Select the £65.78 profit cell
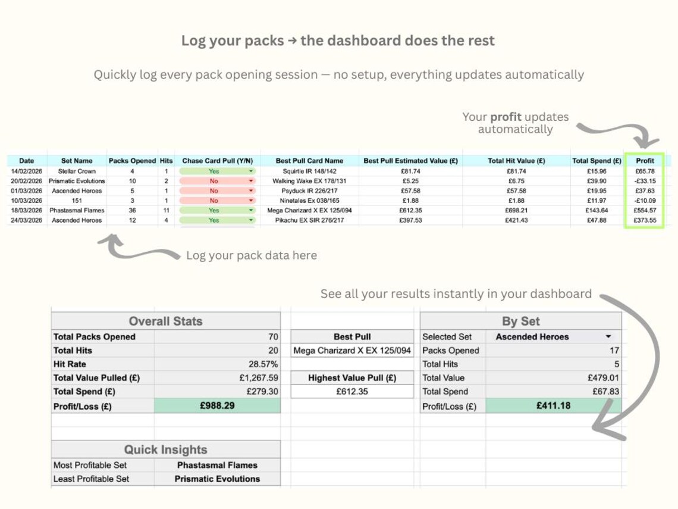The height and width of the screenshot is (509, 678). point(645,171)
